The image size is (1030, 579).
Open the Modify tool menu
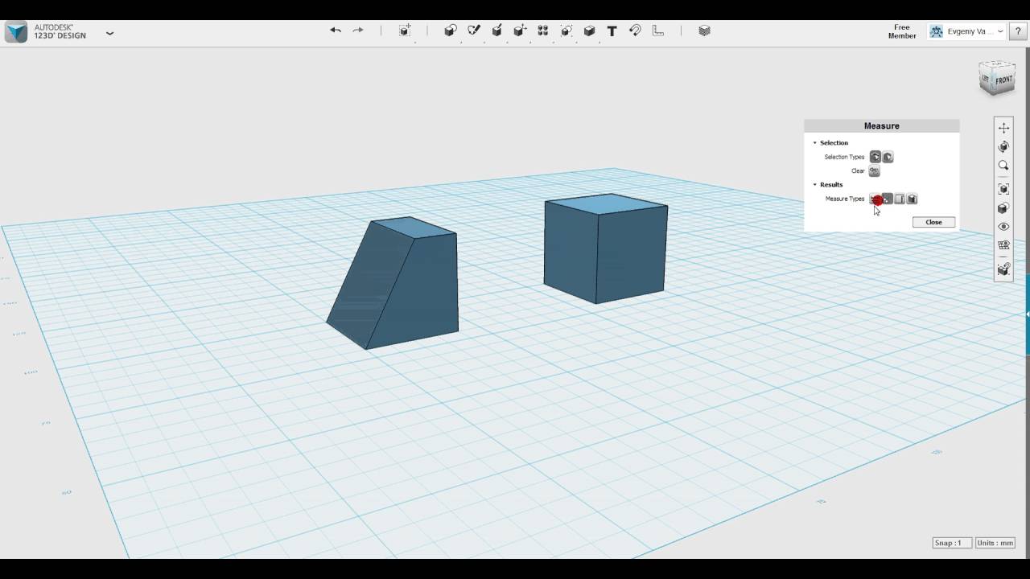point(520,31)
